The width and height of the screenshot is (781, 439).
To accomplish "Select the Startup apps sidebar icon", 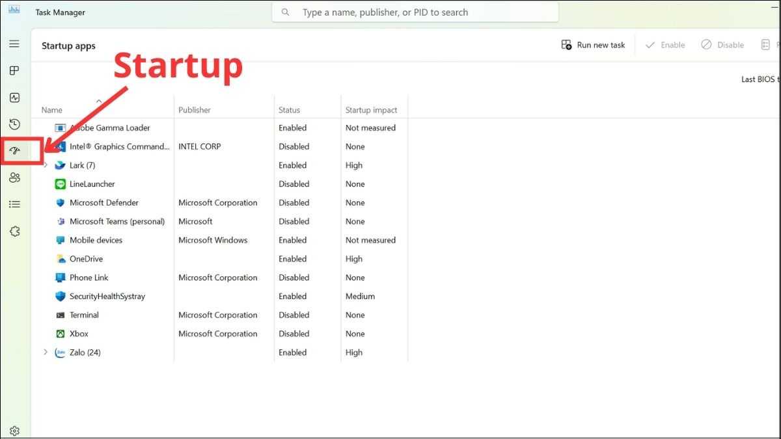I will point(14,151).
